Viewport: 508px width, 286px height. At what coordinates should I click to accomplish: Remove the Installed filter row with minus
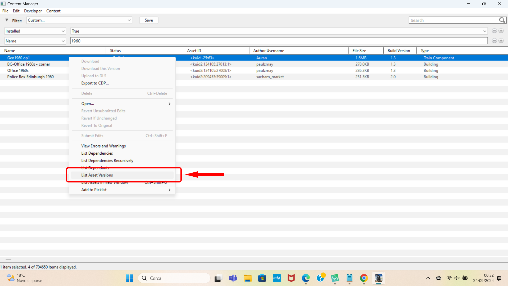494,31
